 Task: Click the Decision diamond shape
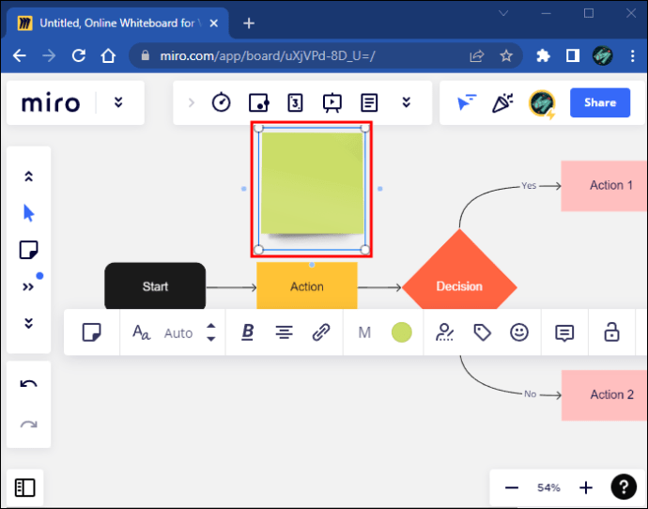[x=459, y=285]
